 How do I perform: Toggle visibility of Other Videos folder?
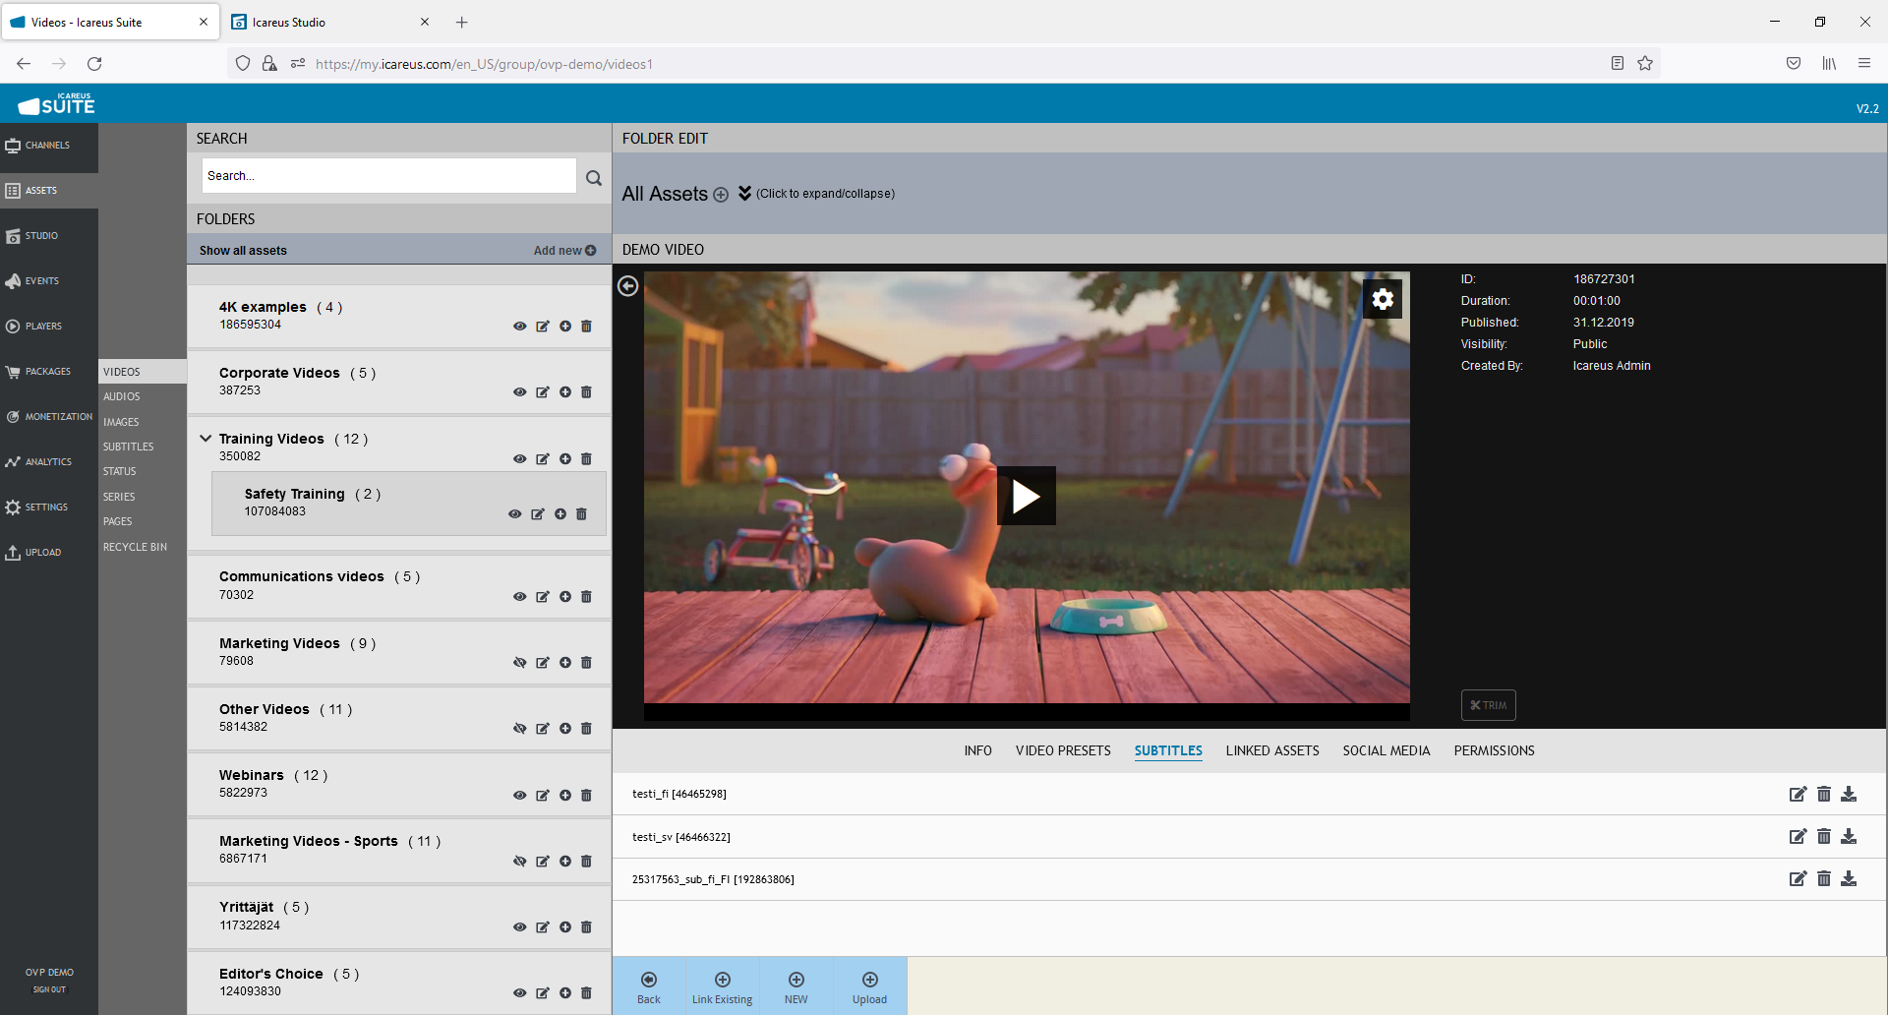click(519, 729)
